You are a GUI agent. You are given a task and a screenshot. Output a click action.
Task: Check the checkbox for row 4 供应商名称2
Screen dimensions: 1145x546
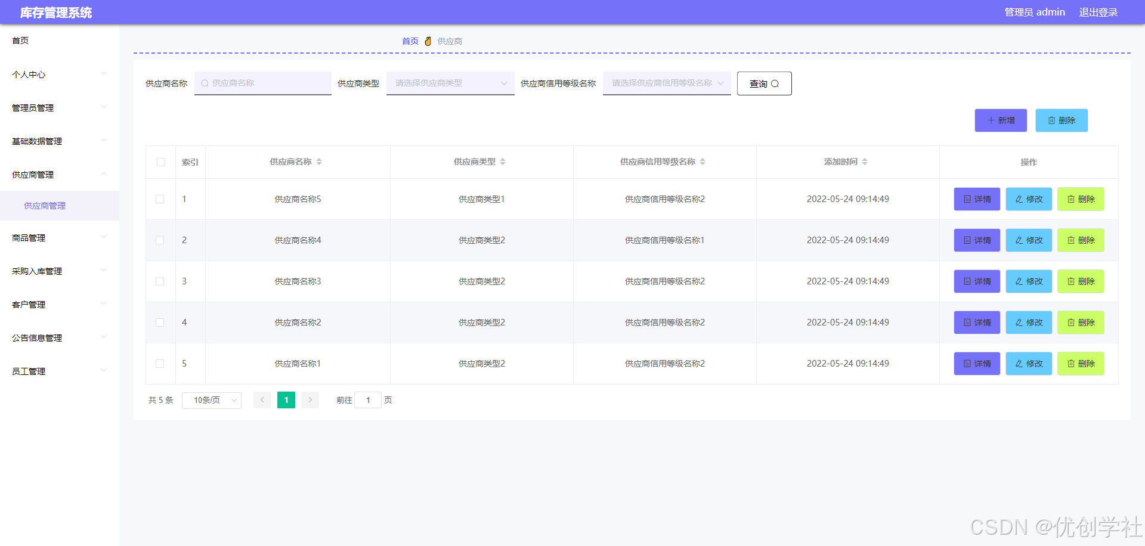click(x=160, y=322)
